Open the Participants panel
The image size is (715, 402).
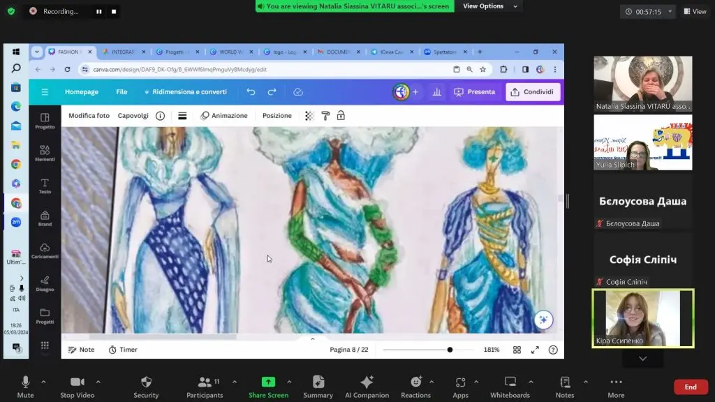coord(205,382)
